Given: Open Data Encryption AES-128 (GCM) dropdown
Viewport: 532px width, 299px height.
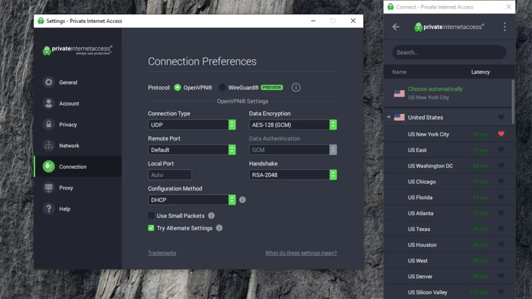Looking at the screenshot, I should pos(293,125).
